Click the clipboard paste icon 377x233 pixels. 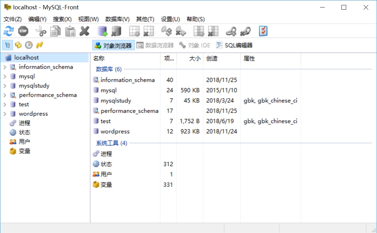point(70,31)
